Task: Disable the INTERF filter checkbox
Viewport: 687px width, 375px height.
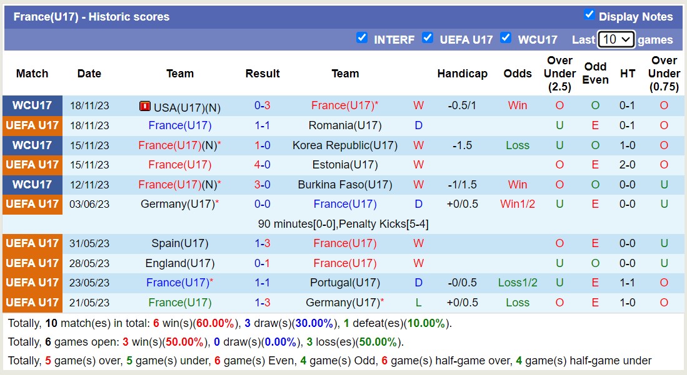Action: 362,37
